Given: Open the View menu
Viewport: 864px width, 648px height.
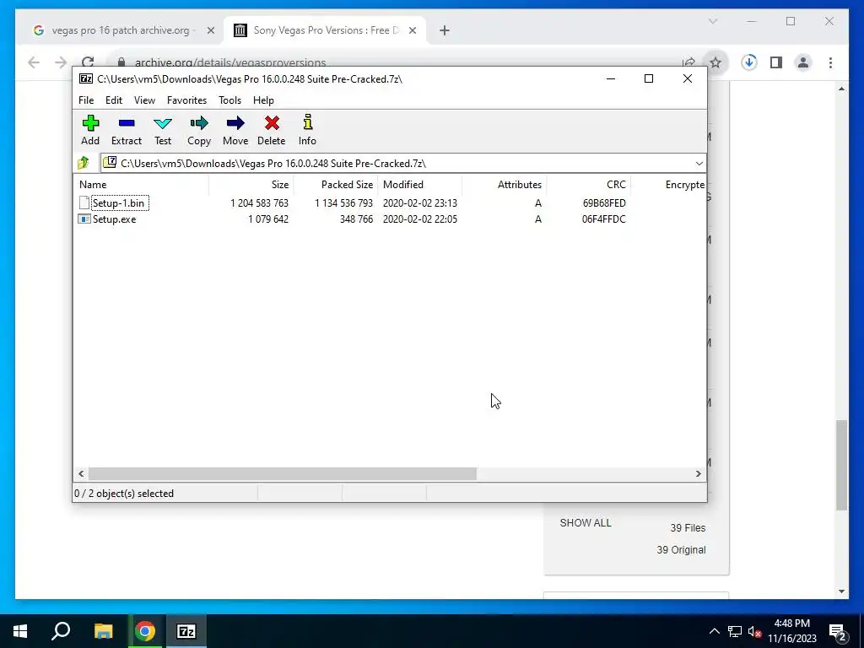Looking at the screenshot, I should (144, 100).
